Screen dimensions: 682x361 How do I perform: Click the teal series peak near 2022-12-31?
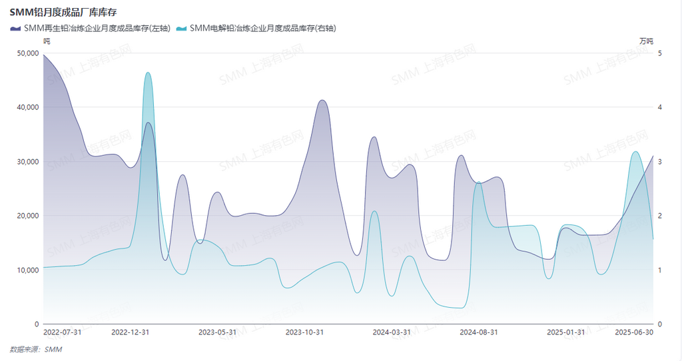pos(148,73)
